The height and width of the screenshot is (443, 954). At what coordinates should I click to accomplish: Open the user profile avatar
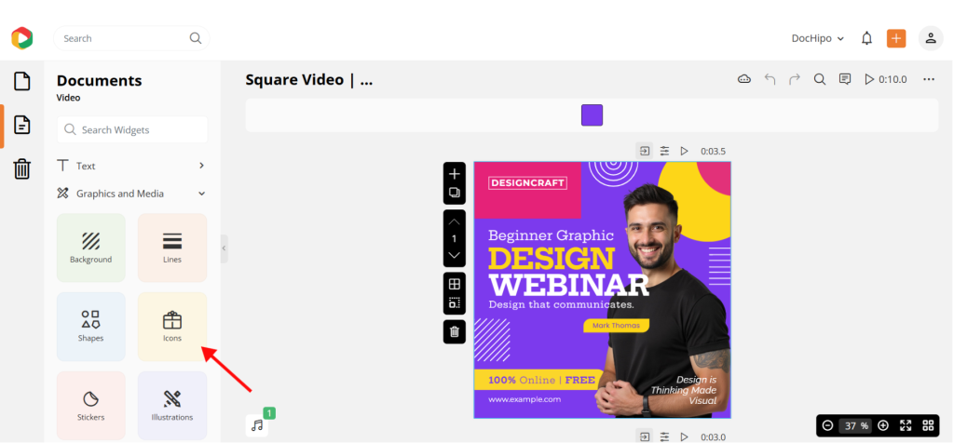(x=931, y=38)
